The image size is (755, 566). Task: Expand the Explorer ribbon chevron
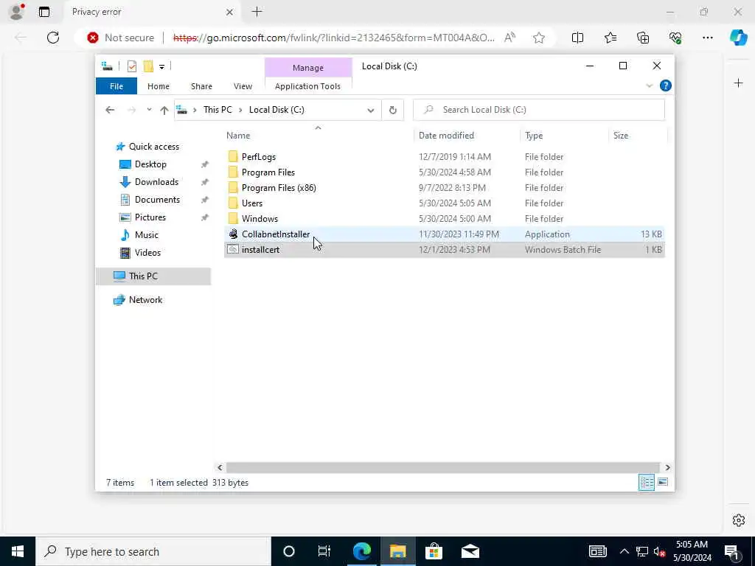649,85
